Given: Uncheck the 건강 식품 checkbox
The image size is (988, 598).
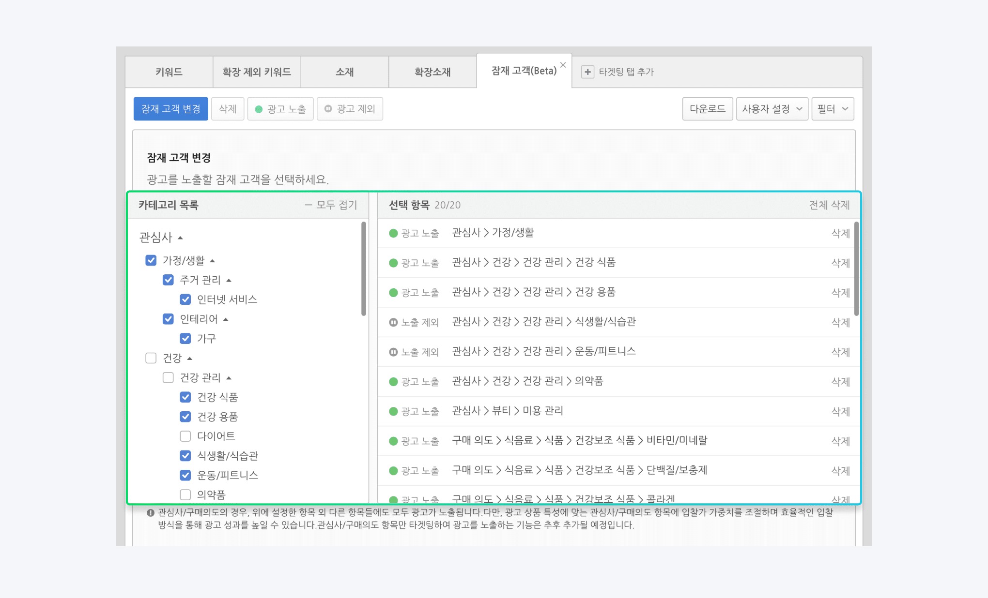Looking at the screenshot, I should point(185,397).
